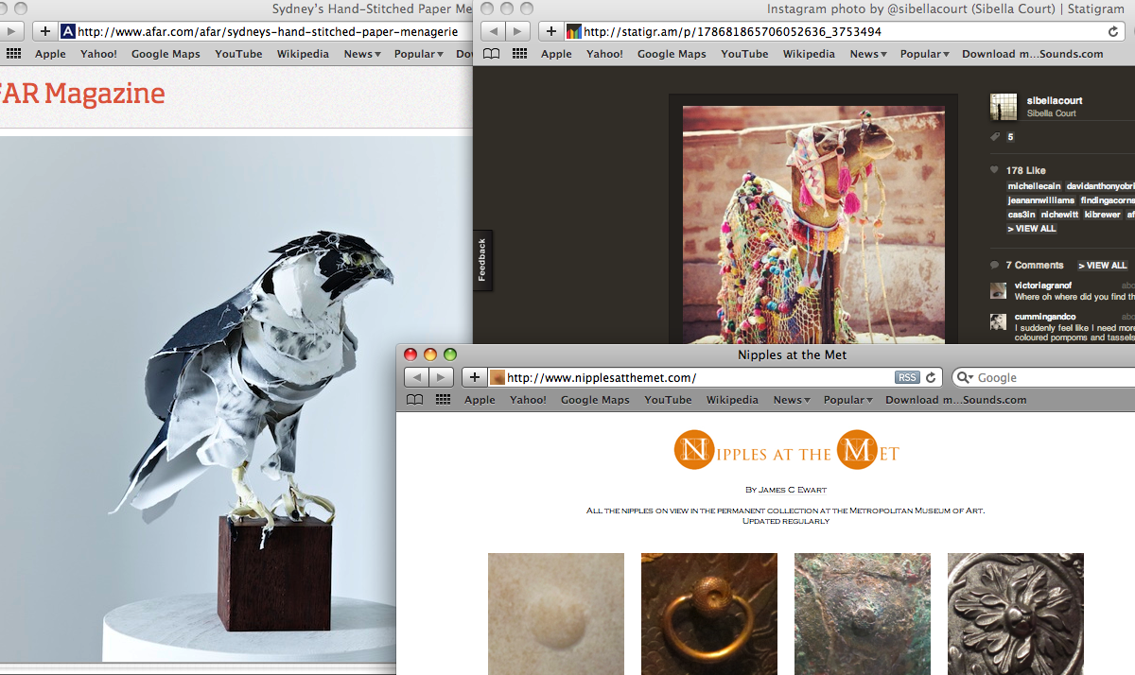Click victoriagranof's comment avatar

pos(998,290)
